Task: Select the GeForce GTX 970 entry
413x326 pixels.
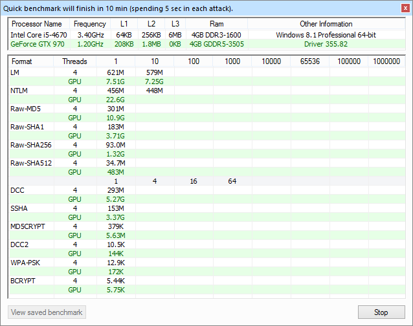Action: [38, 44]
